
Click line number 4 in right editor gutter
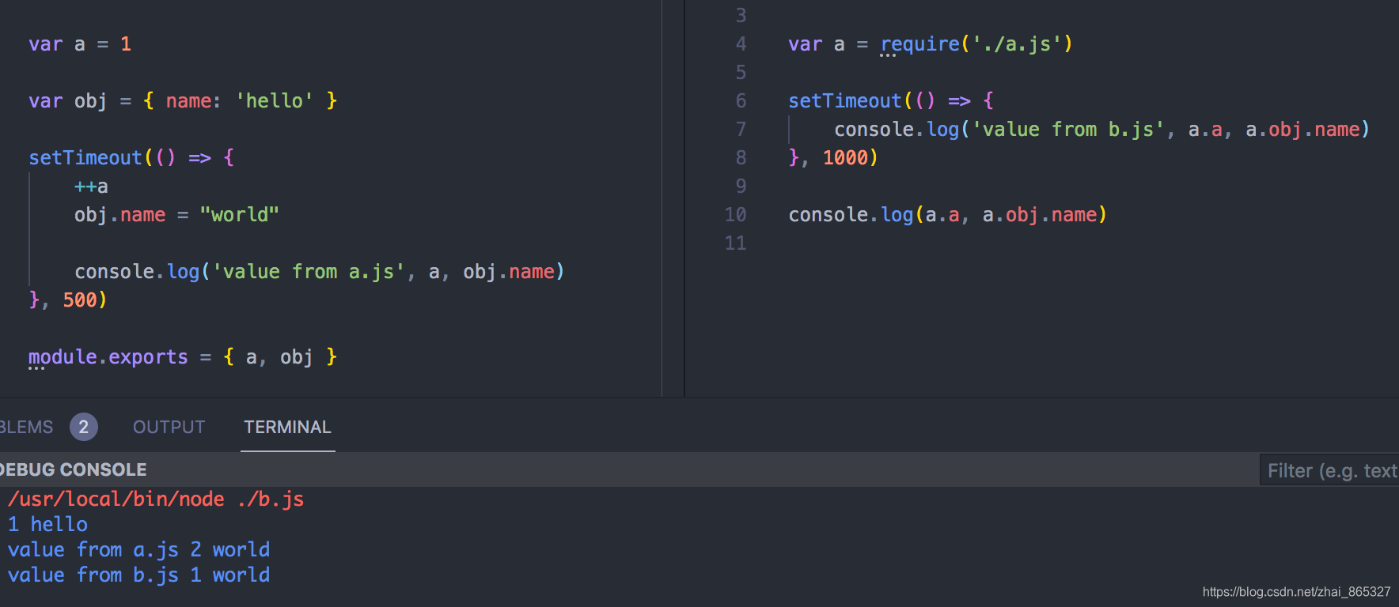[741, 44]
